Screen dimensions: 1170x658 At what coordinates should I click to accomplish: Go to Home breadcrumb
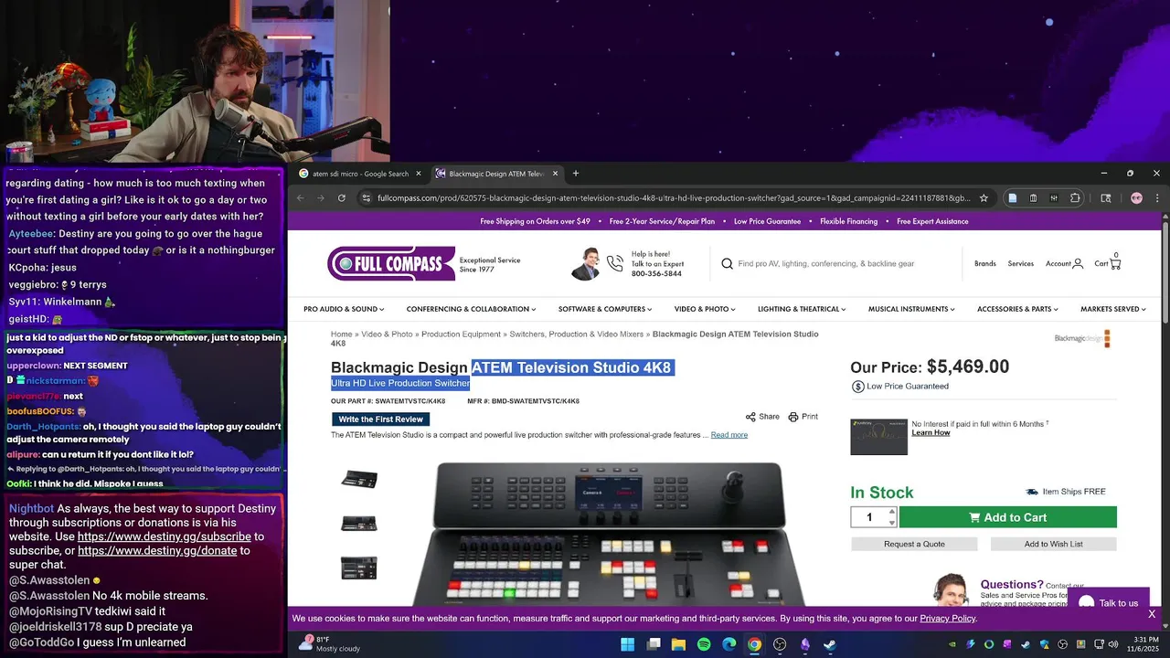pyautogui.click(x=341, y=334)
